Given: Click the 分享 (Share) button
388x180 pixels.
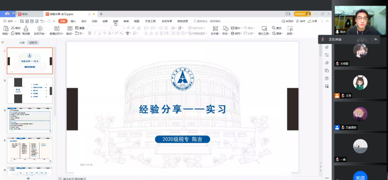Looking at the screenshot, I should [312, 21].
